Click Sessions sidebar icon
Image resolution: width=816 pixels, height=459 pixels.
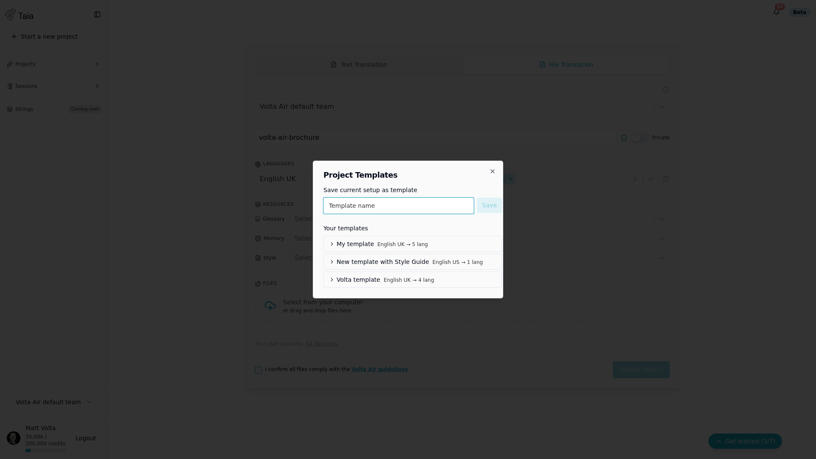click(x=10, y=86)
